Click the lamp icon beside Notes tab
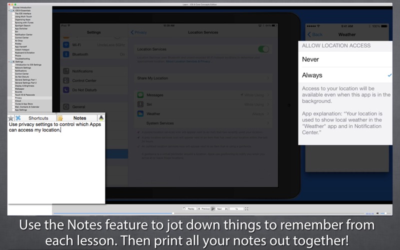This screenshot has height=250, width=400. (101, 118)
